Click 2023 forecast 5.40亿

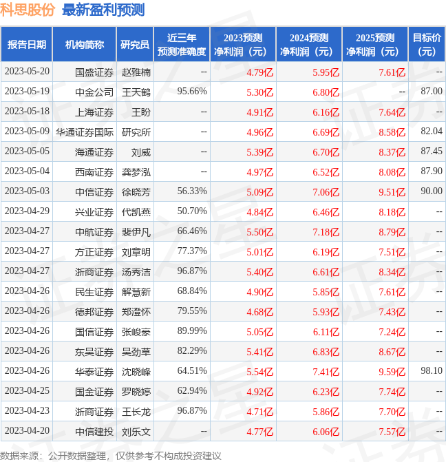(260, 272)
